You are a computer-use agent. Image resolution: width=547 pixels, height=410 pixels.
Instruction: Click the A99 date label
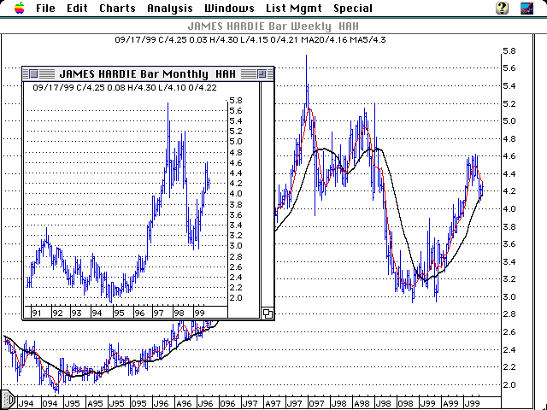coord(450,404)
